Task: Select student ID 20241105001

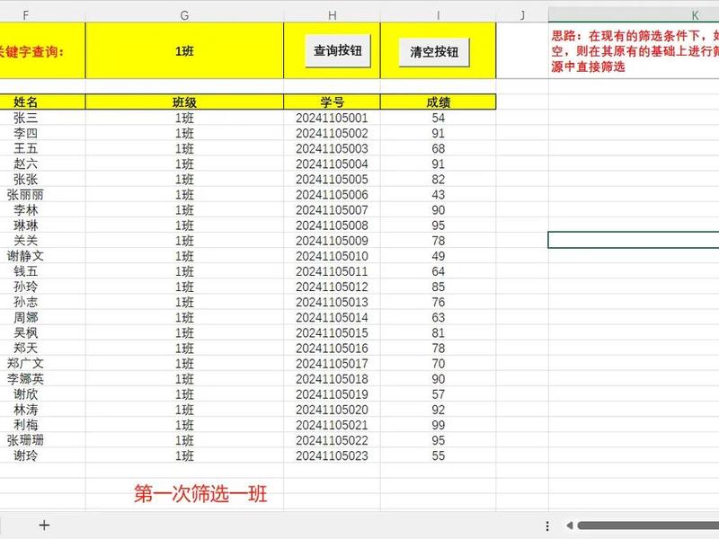Action: click(332, 118)
